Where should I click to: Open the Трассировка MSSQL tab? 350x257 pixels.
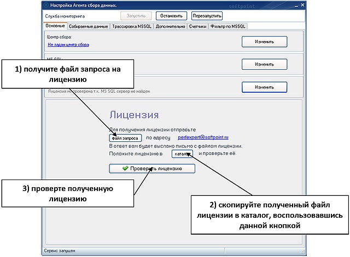point(132,26)
